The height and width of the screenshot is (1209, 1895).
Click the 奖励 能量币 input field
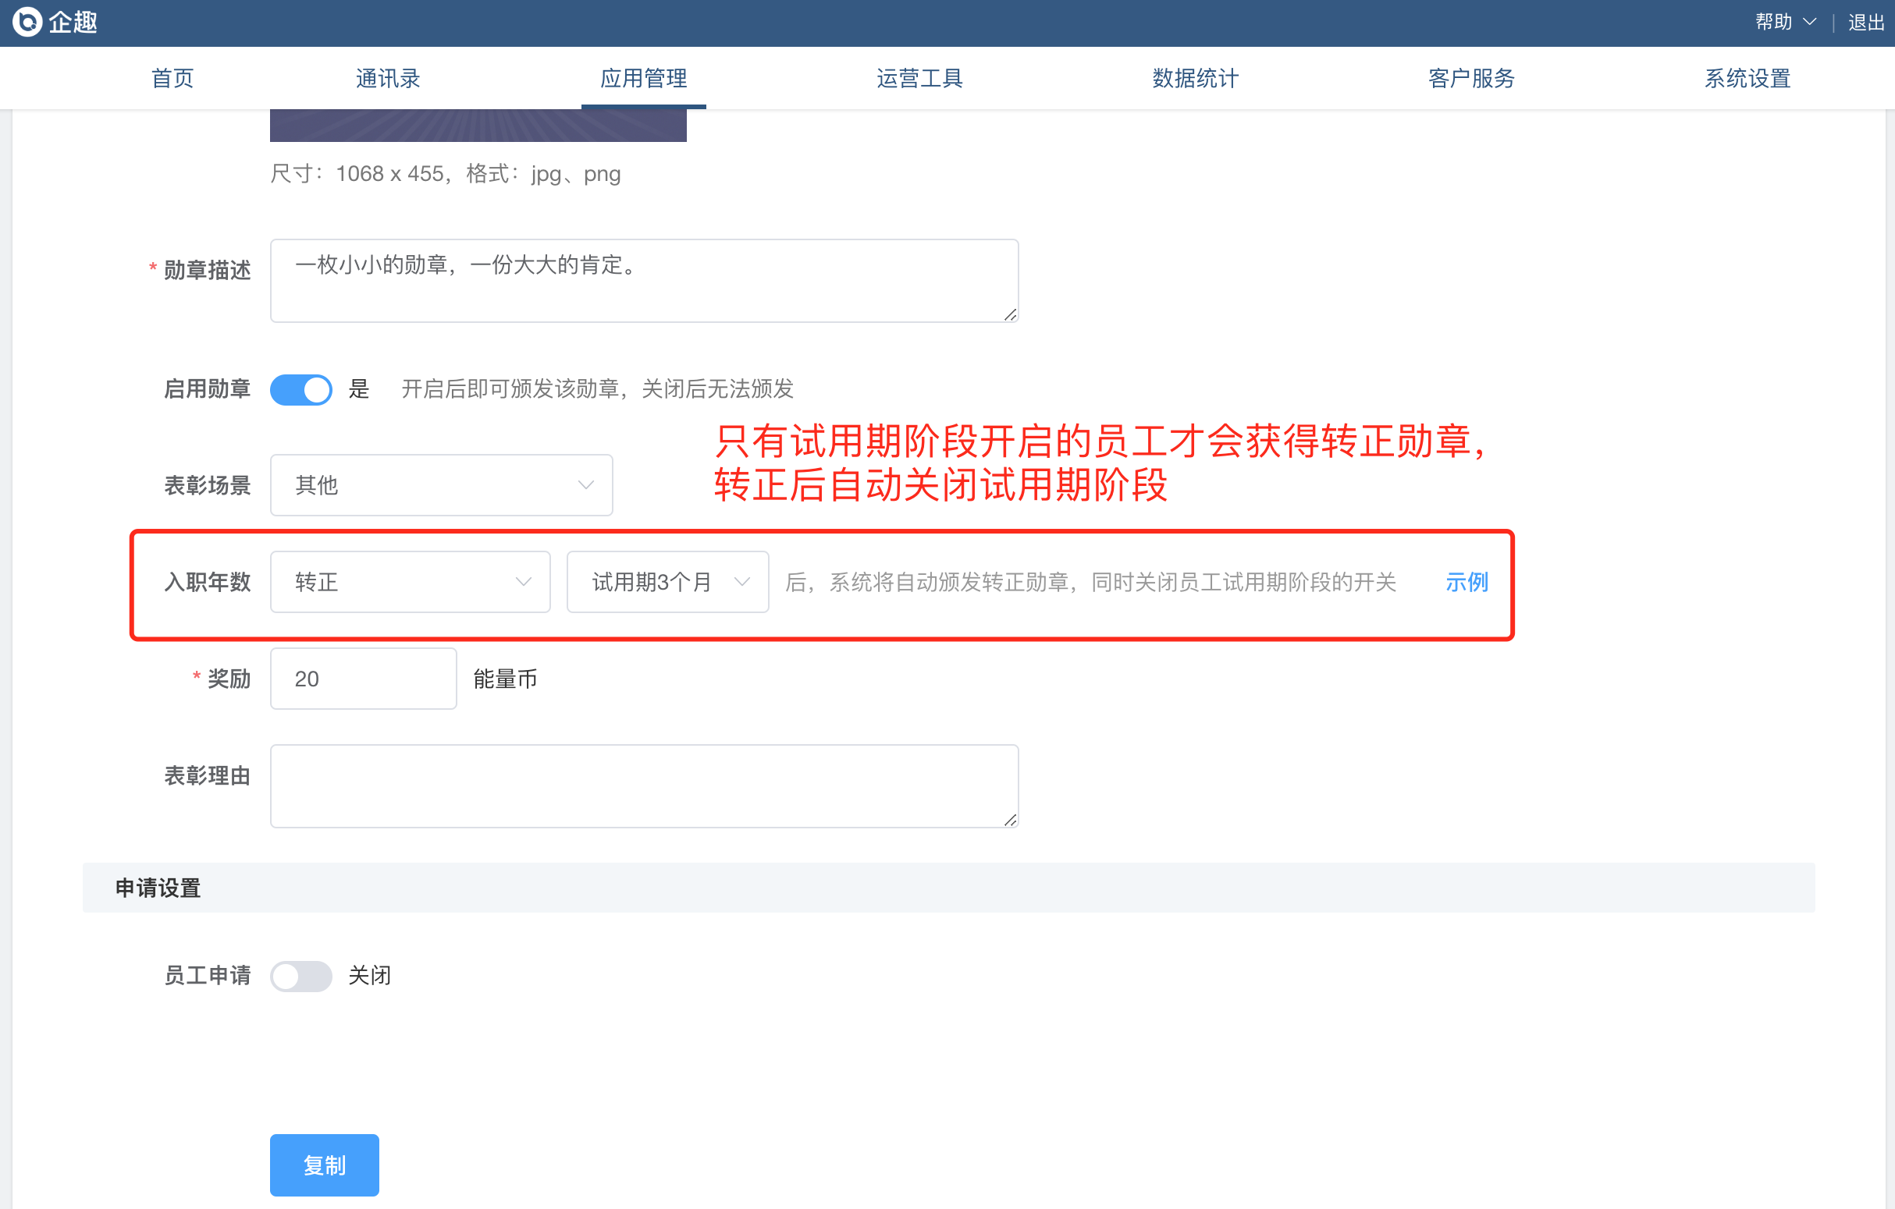click(363, 678)
